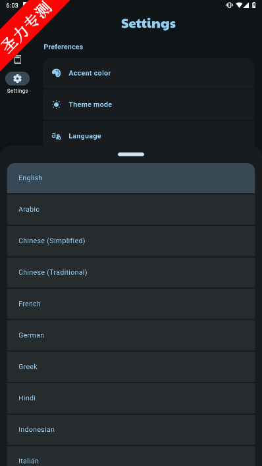Select Hindi language entry
The height and width of the screenshot is (466, 262).
131,398
